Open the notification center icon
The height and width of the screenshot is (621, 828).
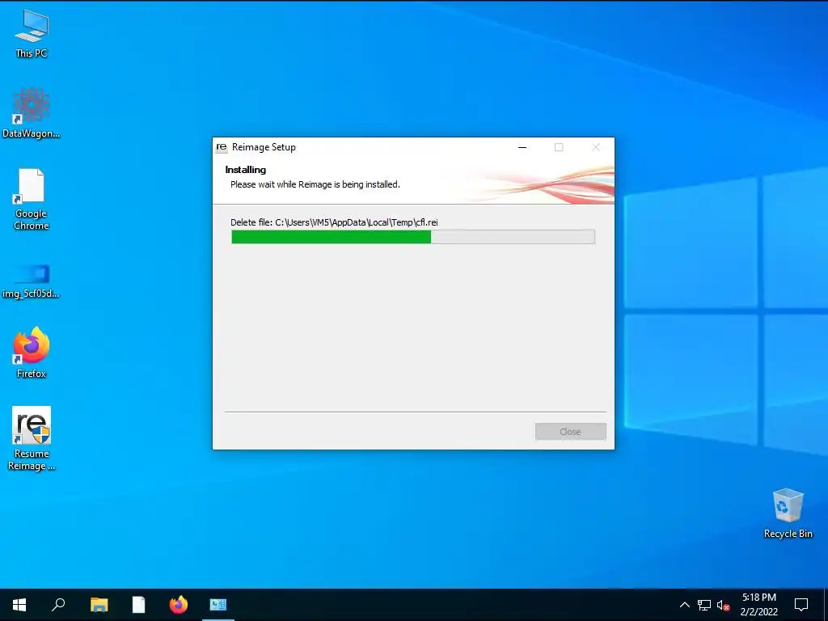pos(801,605)
